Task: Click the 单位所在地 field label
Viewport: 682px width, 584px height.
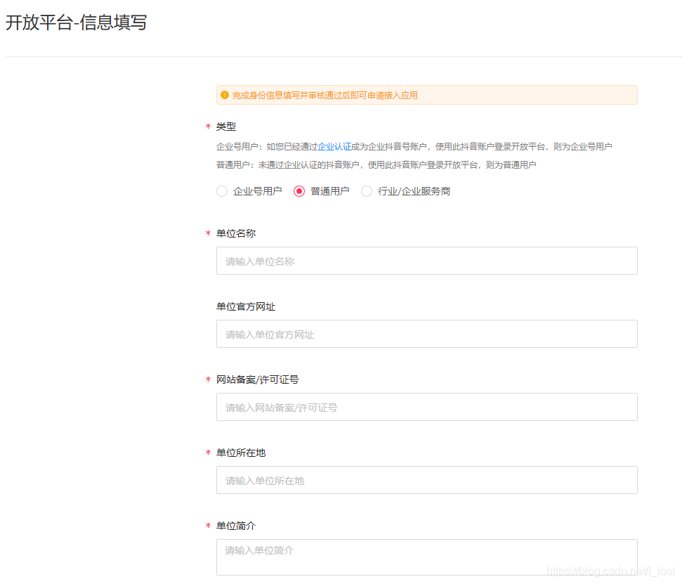Action: [241, 453]
